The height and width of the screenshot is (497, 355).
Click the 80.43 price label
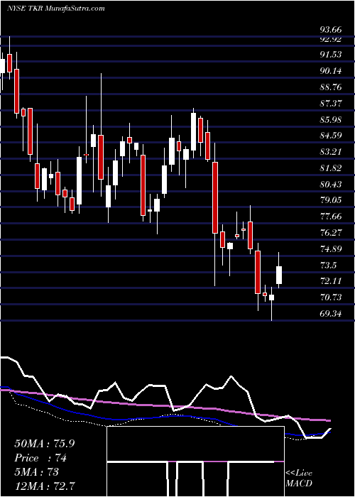coord(331,185)
